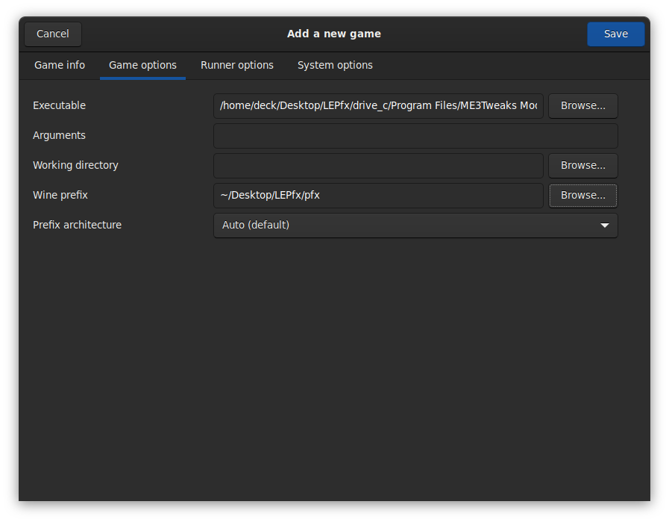Image resolution: width=669 pixels, height=522 pixels.
Task: Browse for the Wine prefix folder
Action: click(583, 196)
